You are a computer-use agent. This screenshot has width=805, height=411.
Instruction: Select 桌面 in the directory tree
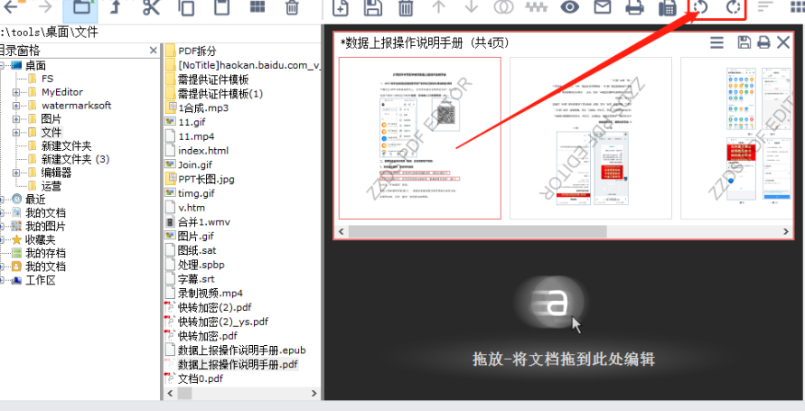[35, 66]
